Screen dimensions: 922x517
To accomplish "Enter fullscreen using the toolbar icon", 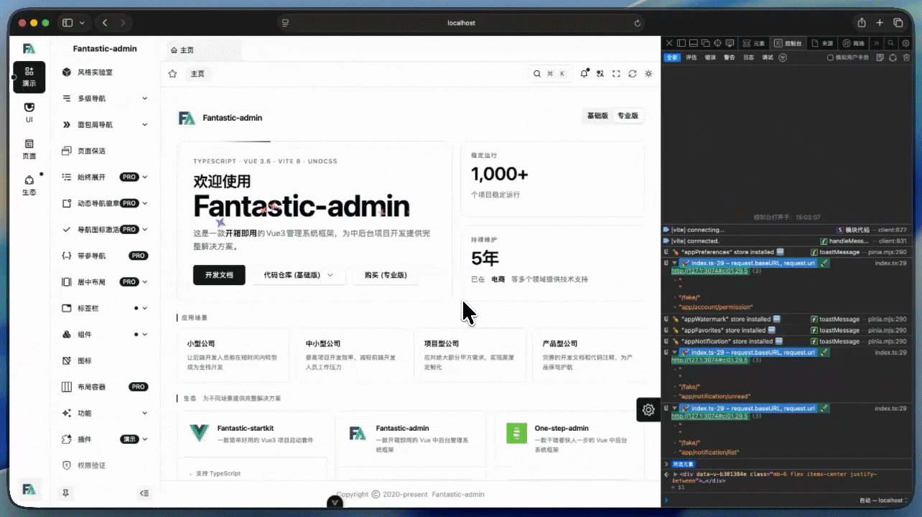I will [x=616, y=74].
